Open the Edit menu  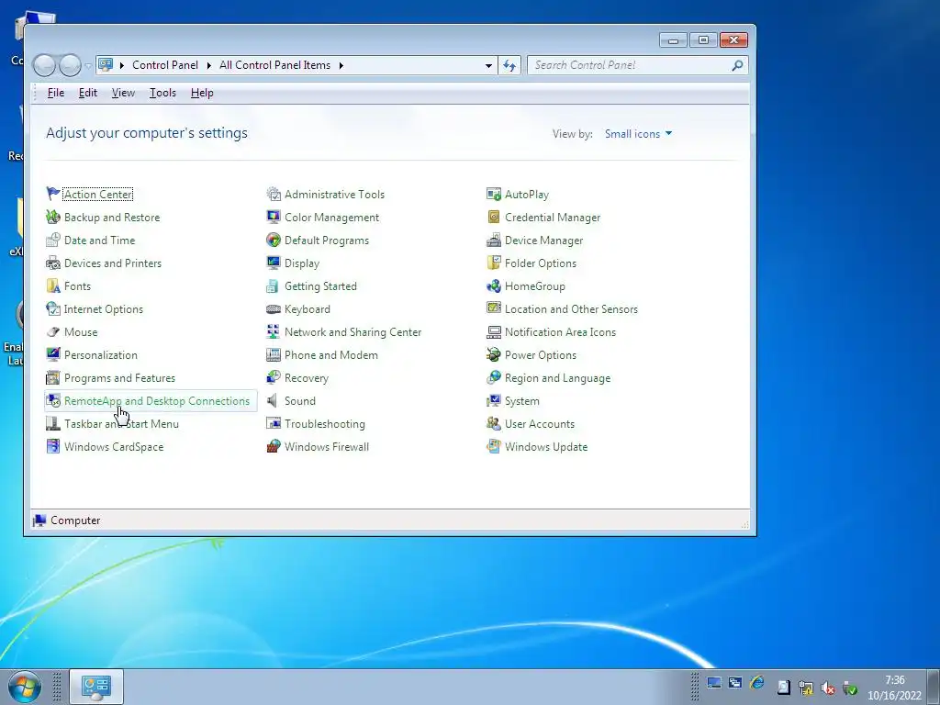click(x=87, y=93)
